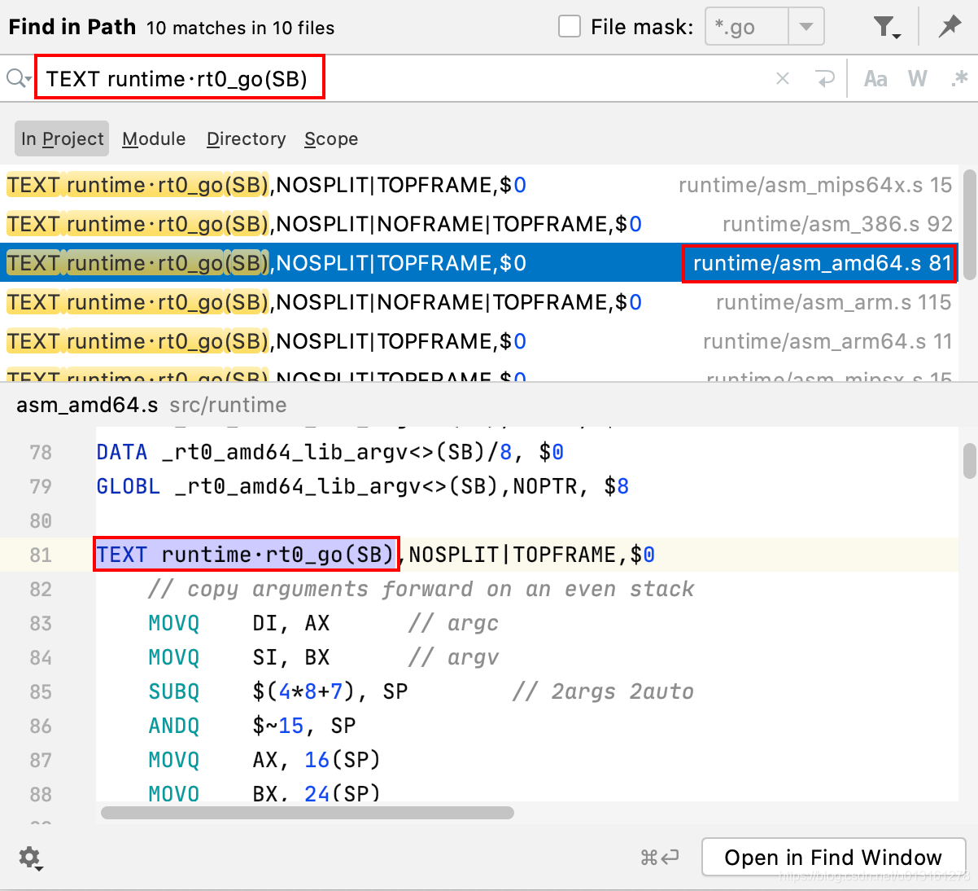Select result in runtime/asm_arm.s 115
Viewport: 978px width, 891px height.
click(479, 302)
